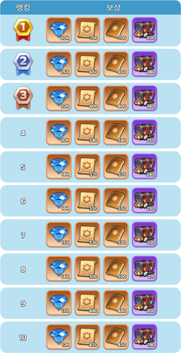Open the 300 treasure chest reward

(x=145, y=30)
